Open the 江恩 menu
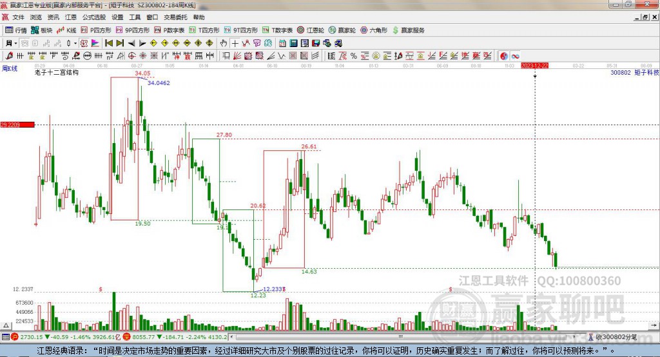 point(71,17)
